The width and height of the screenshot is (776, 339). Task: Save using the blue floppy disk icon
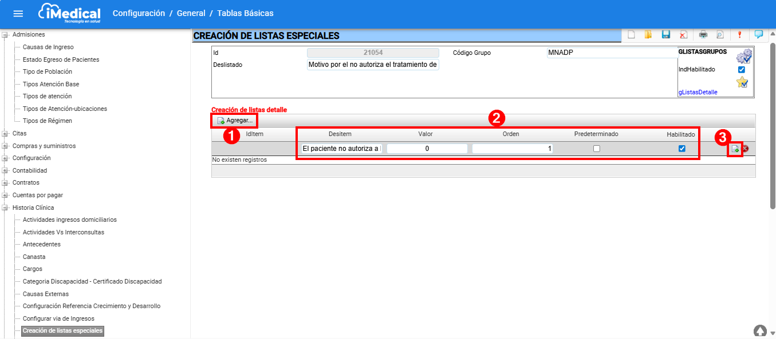coord(665,35)
